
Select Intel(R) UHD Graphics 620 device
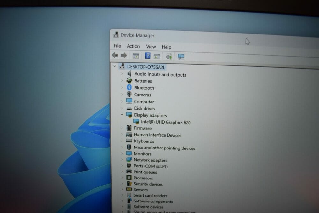point(166,122)
